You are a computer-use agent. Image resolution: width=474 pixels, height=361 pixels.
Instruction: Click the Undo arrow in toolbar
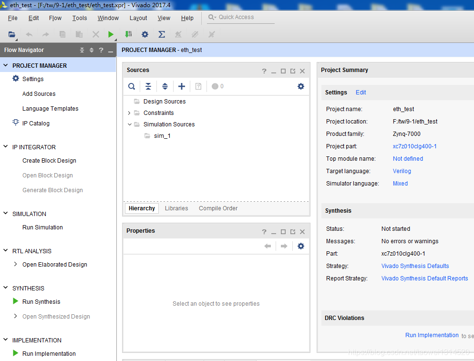coord(29,34)
